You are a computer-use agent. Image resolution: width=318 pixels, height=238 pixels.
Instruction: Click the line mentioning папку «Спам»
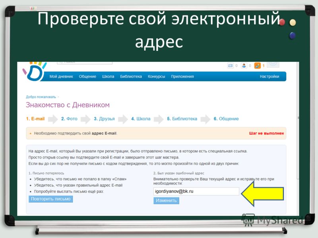pyautogui.click(x=80, y=179)
